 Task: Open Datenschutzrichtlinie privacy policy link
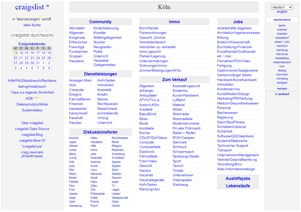32,104
